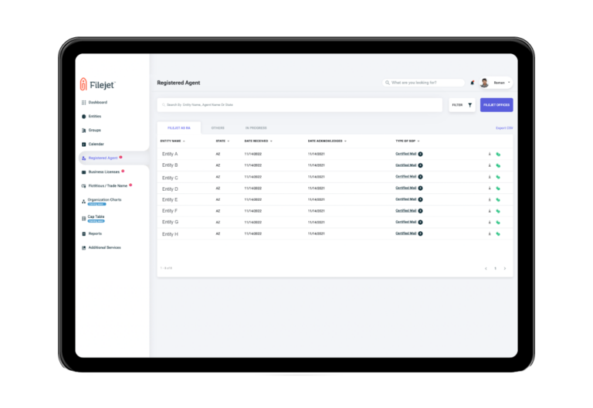Select the Entity B row name

[x=170, y=165]
